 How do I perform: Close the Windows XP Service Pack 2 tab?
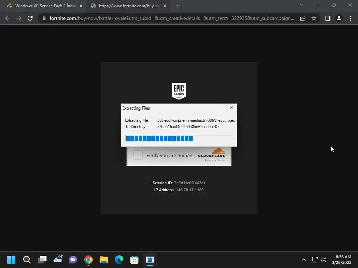coord(81,6)
